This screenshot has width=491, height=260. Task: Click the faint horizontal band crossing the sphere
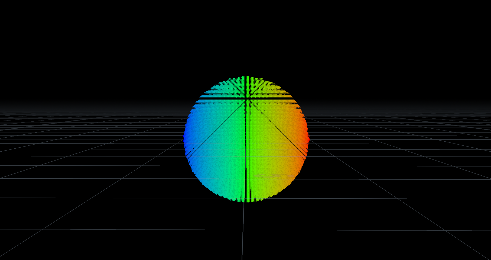pos(271,176)
